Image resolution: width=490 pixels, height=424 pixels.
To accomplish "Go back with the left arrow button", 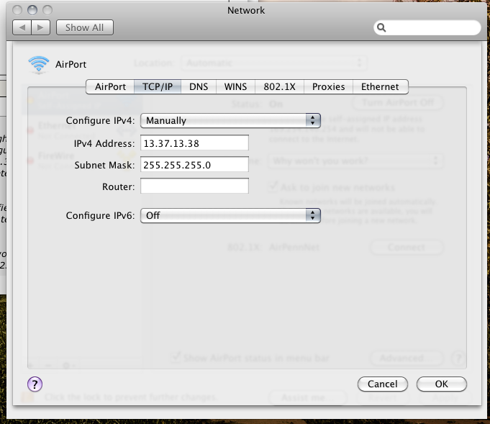I will tap(22, 27).
